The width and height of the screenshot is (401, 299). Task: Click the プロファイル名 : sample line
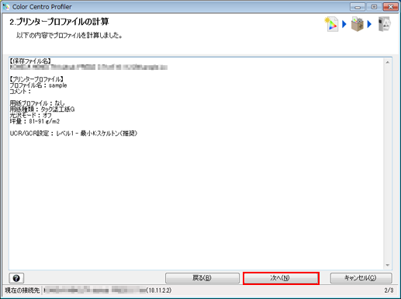tap(38, 85)
